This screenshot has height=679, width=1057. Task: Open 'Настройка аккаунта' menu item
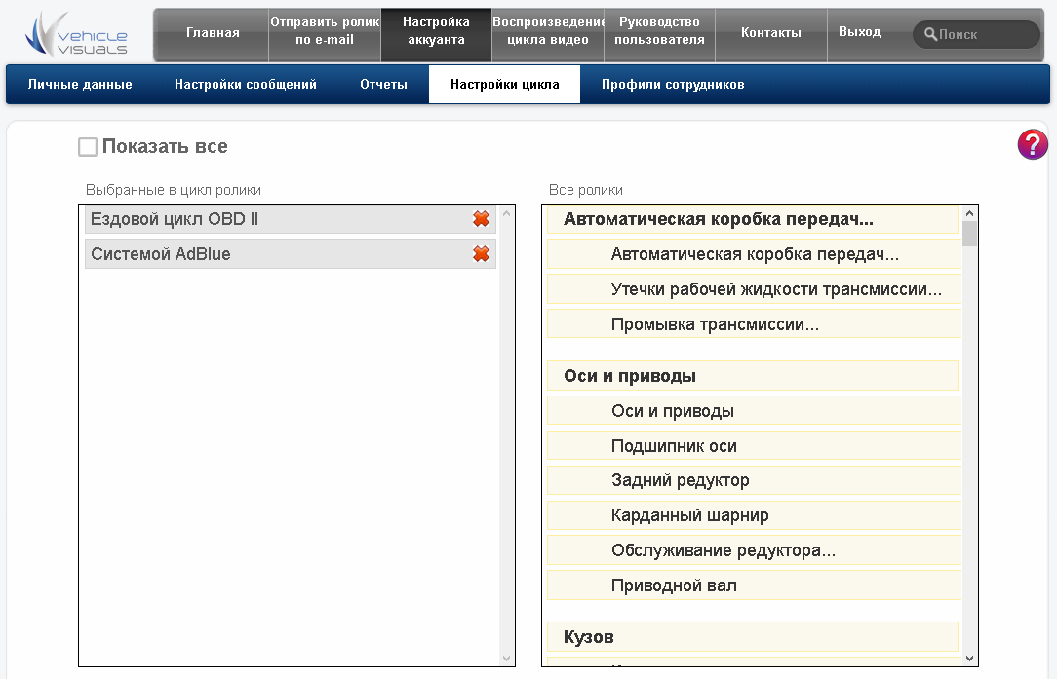(436, 31)
